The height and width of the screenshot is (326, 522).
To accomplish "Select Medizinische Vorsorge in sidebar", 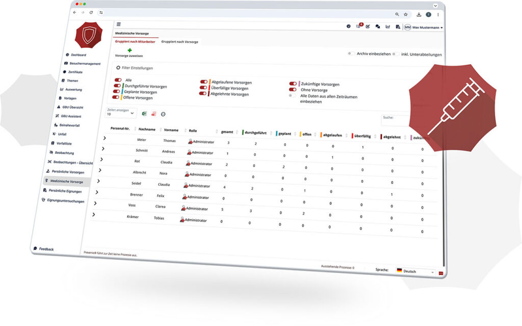I will click(x=67, y=181).
